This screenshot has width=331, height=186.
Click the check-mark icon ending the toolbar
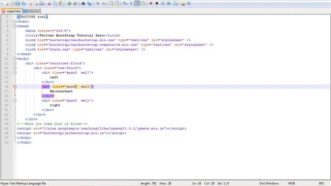189,4
